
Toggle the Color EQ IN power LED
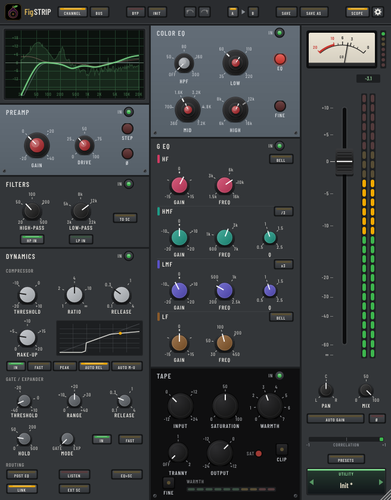(x=280, y=33)
